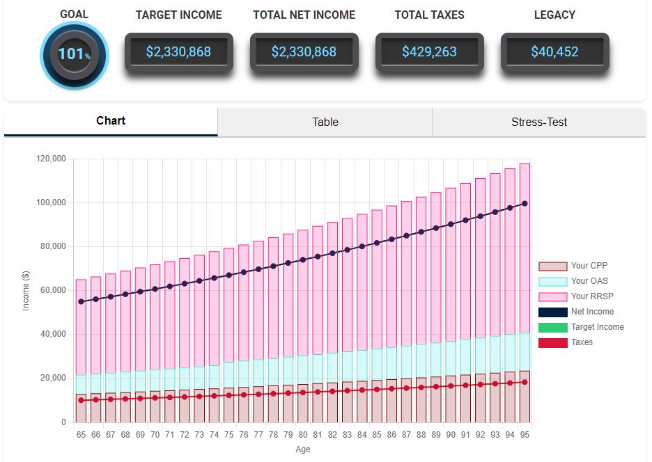Viewport: 652px width, 462px height.
Task: Click the 101% goal gauge
Action: [x=73, y=54]
